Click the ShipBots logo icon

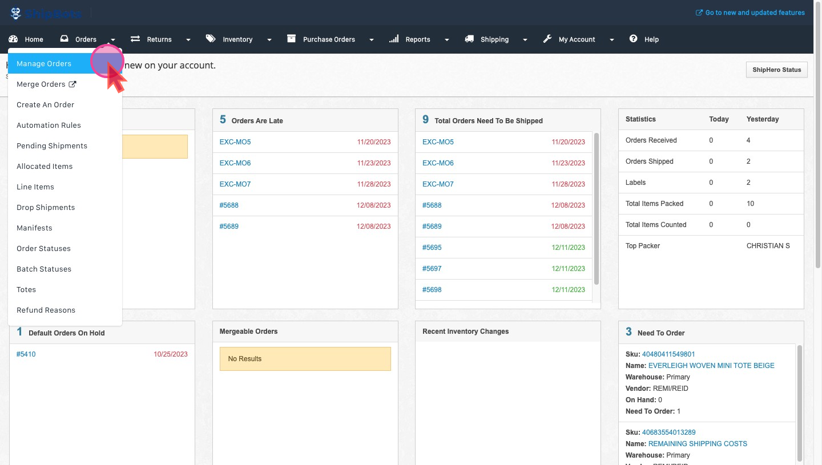pos(16,13)
